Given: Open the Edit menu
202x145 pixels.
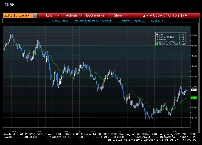Looking at the screenshot, I should pos(49,15).
